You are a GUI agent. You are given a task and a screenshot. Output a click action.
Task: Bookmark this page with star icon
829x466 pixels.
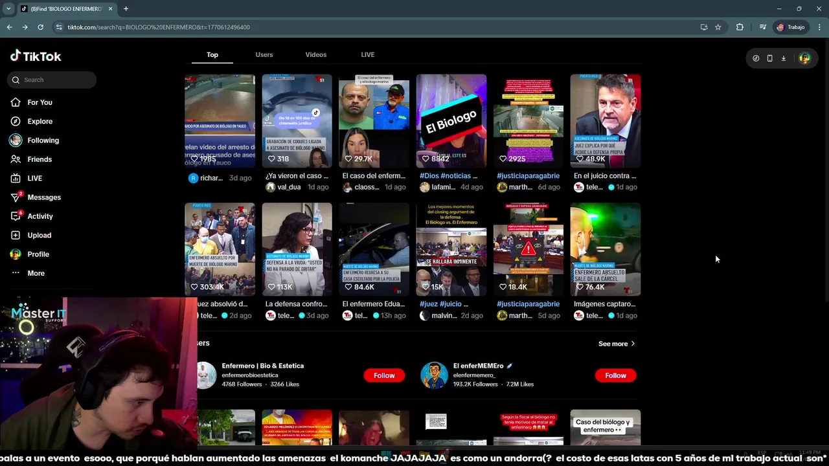718,27
